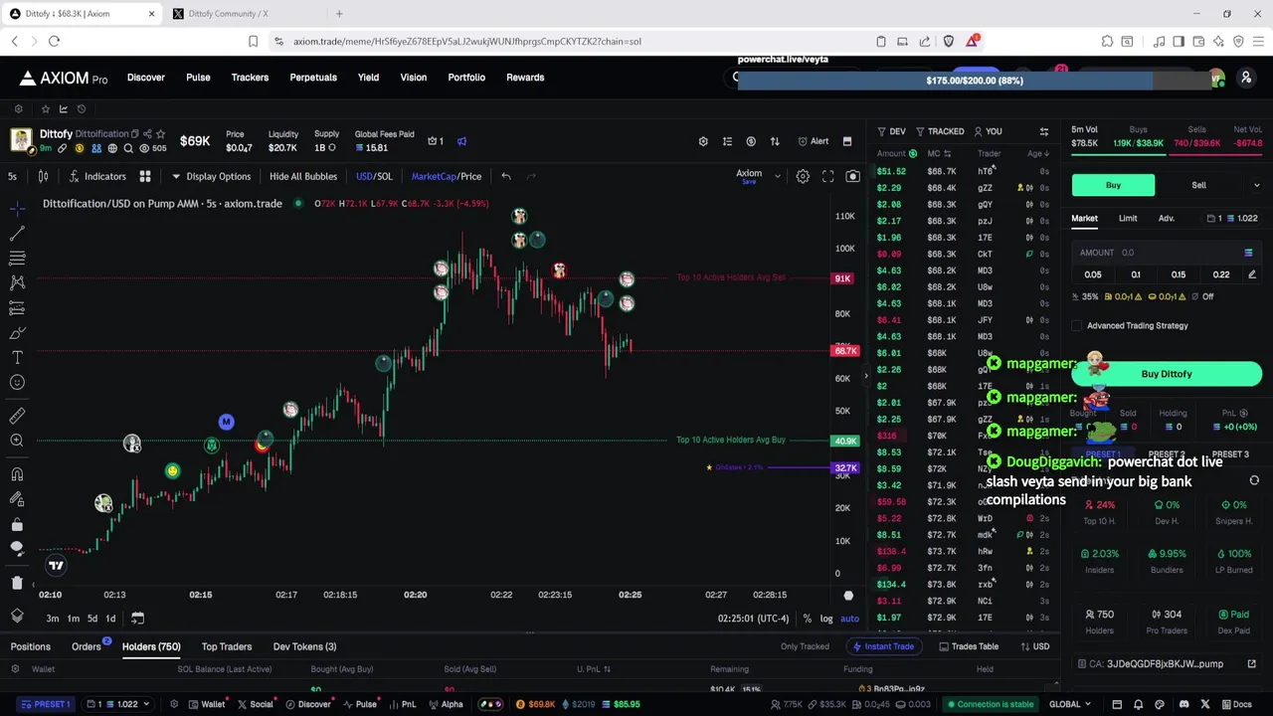Go to the Perpetuals page
Image resolution: width=1273 pixels, height=716 pixels.
point(313,78)
